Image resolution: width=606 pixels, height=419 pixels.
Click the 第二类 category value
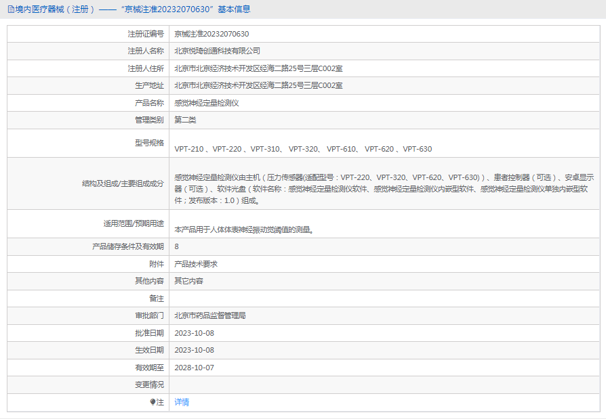pos(185,120)
